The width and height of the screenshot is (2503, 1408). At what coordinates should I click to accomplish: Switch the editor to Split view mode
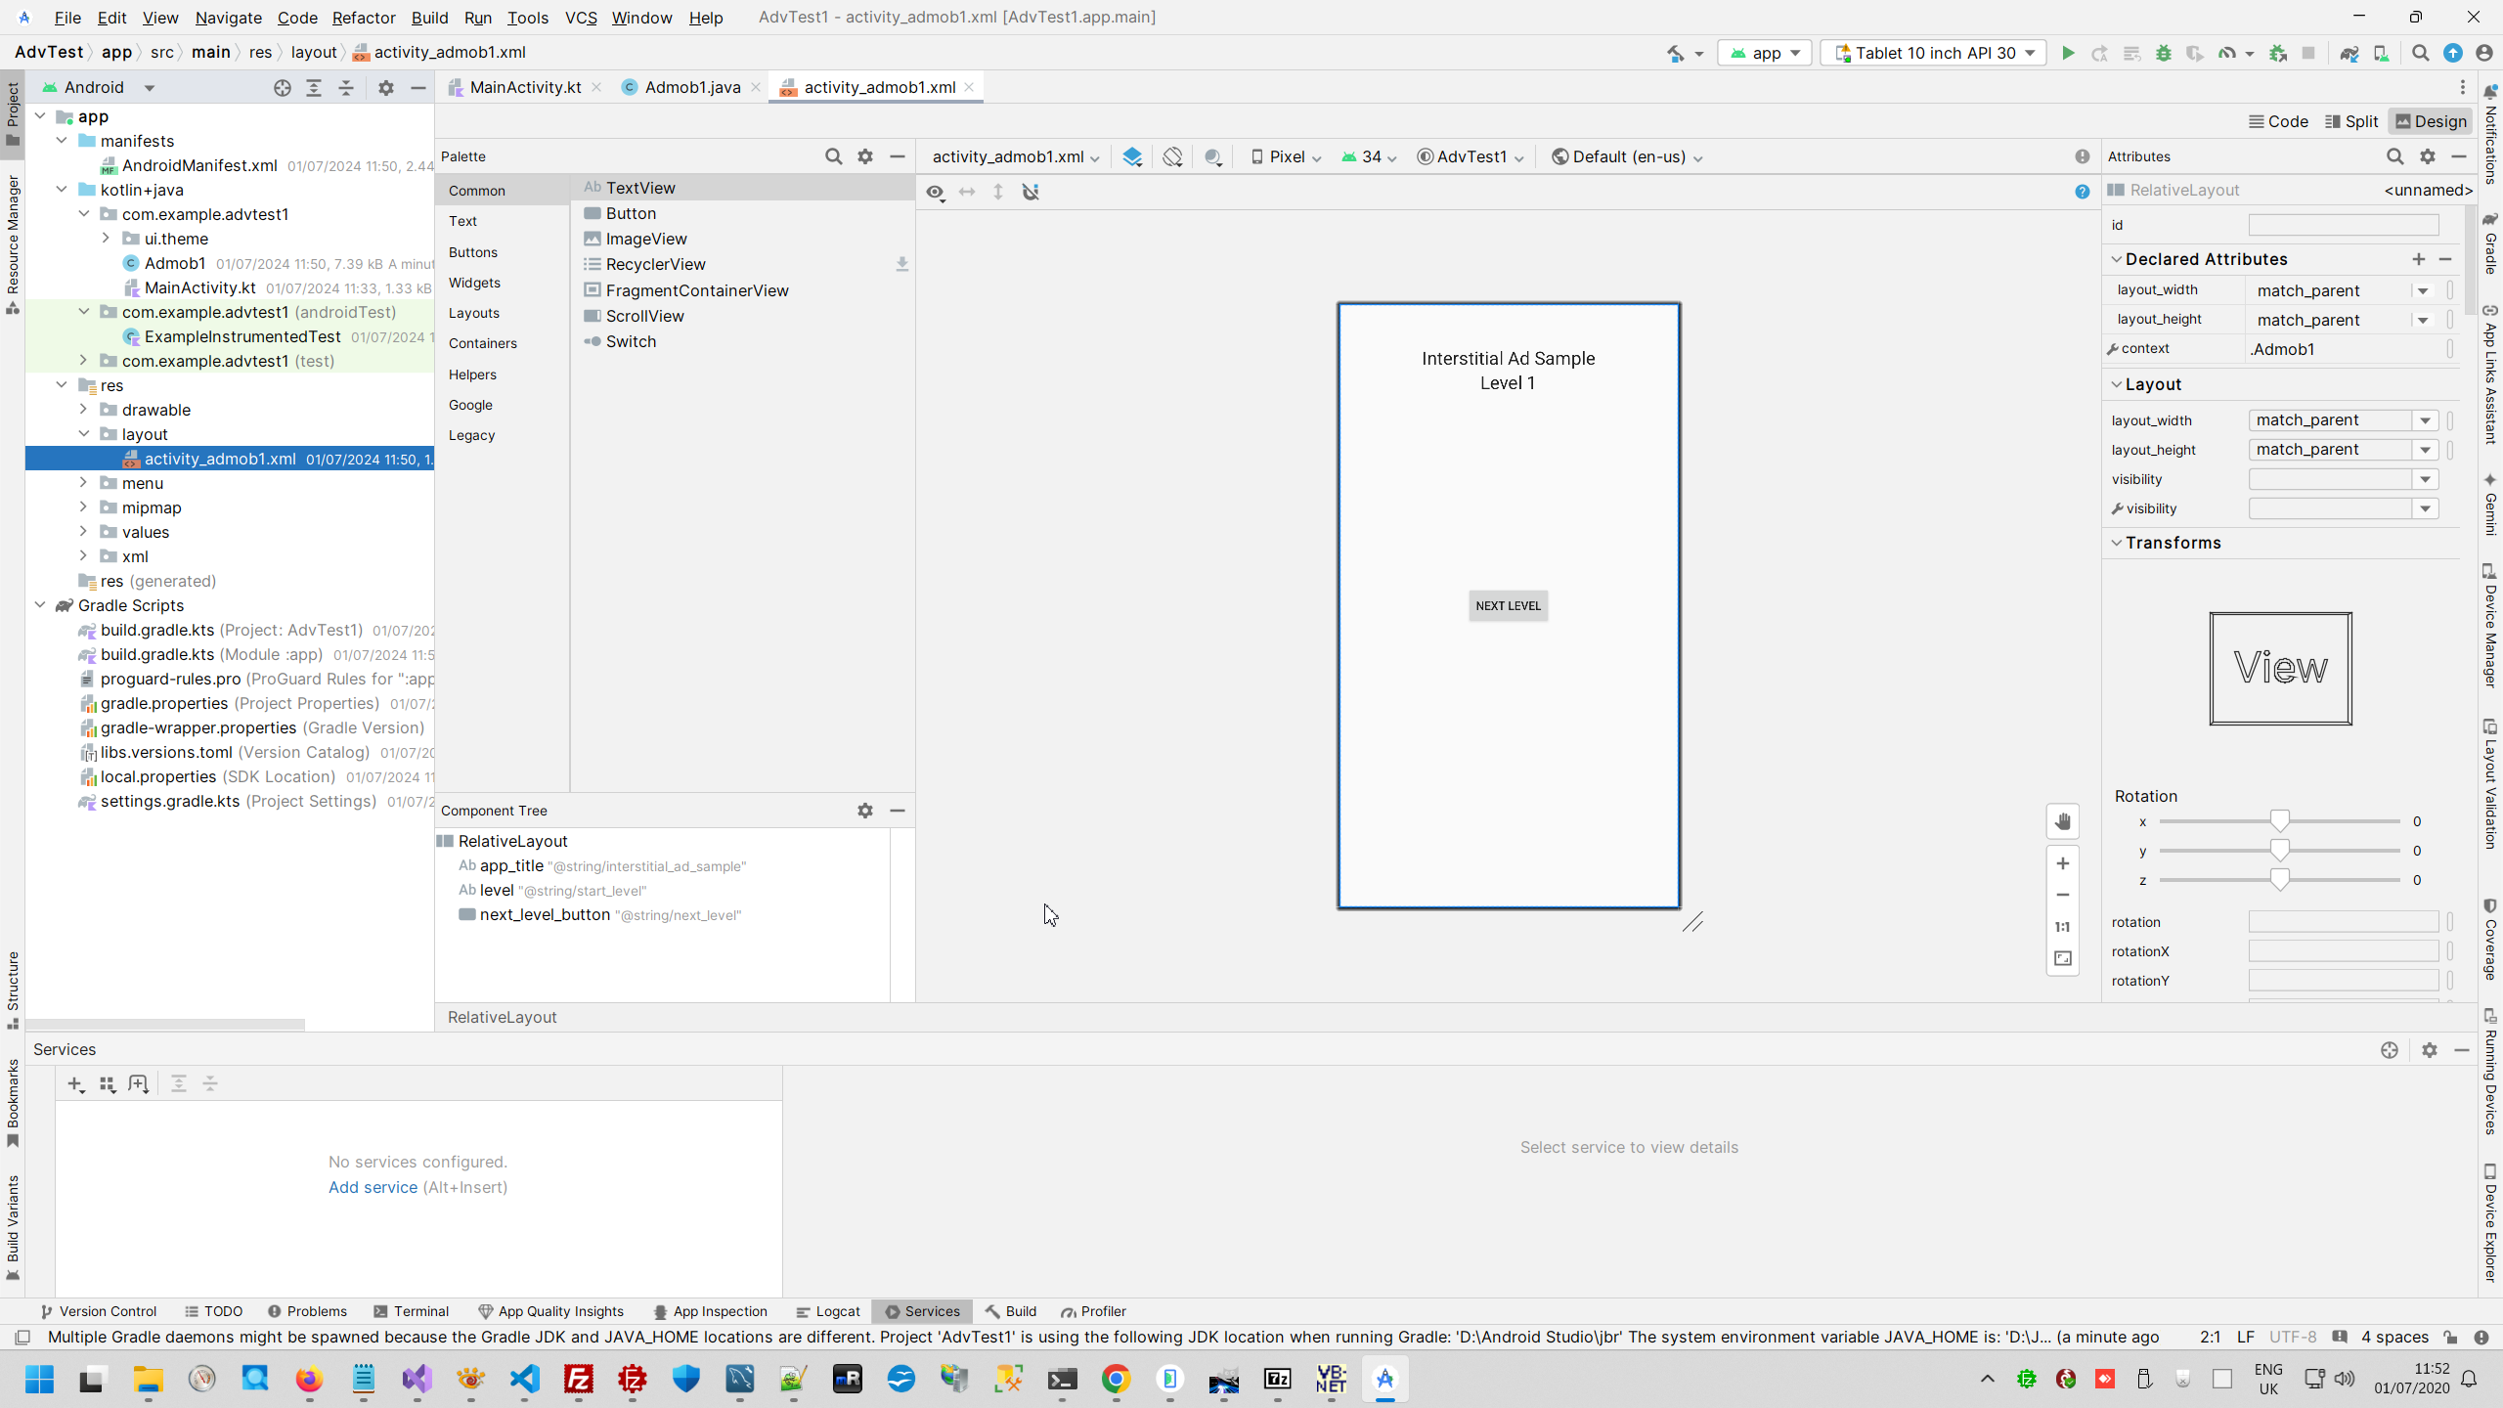pyautogui.click(x=2351, y=121)
